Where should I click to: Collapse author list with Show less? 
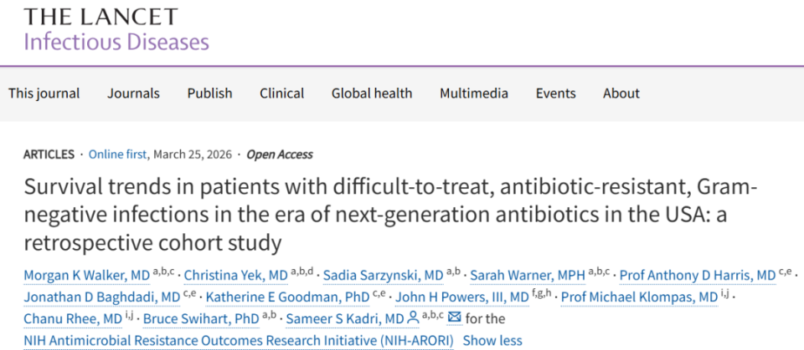tap(492, 340)
